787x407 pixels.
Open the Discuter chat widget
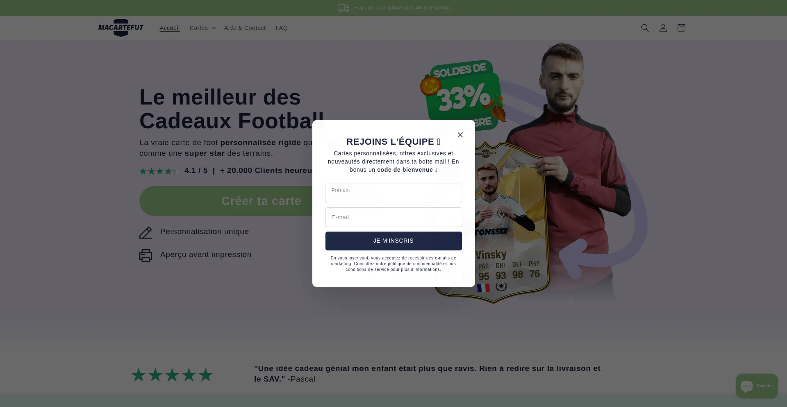point(757,386)
